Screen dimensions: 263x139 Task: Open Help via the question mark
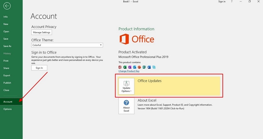coord(232,2)
